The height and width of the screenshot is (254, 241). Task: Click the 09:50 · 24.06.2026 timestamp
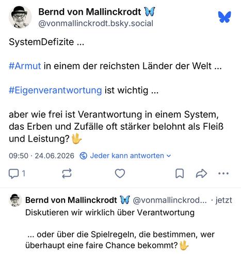click(x=41, y=156)
